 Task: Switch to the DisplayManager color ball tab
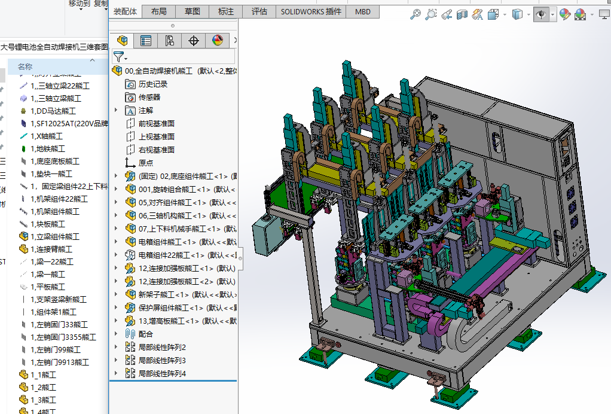[x=217, y=40]
